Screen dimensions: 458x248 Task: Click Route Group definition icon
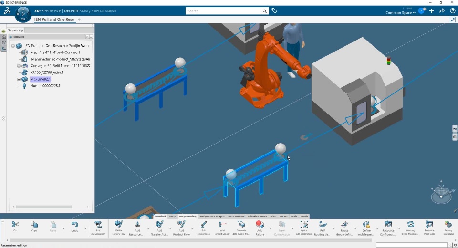click(344, 224)
